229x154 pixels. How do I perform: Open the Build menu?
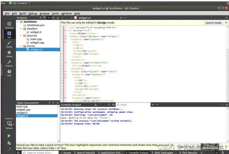tap(23, 13)
